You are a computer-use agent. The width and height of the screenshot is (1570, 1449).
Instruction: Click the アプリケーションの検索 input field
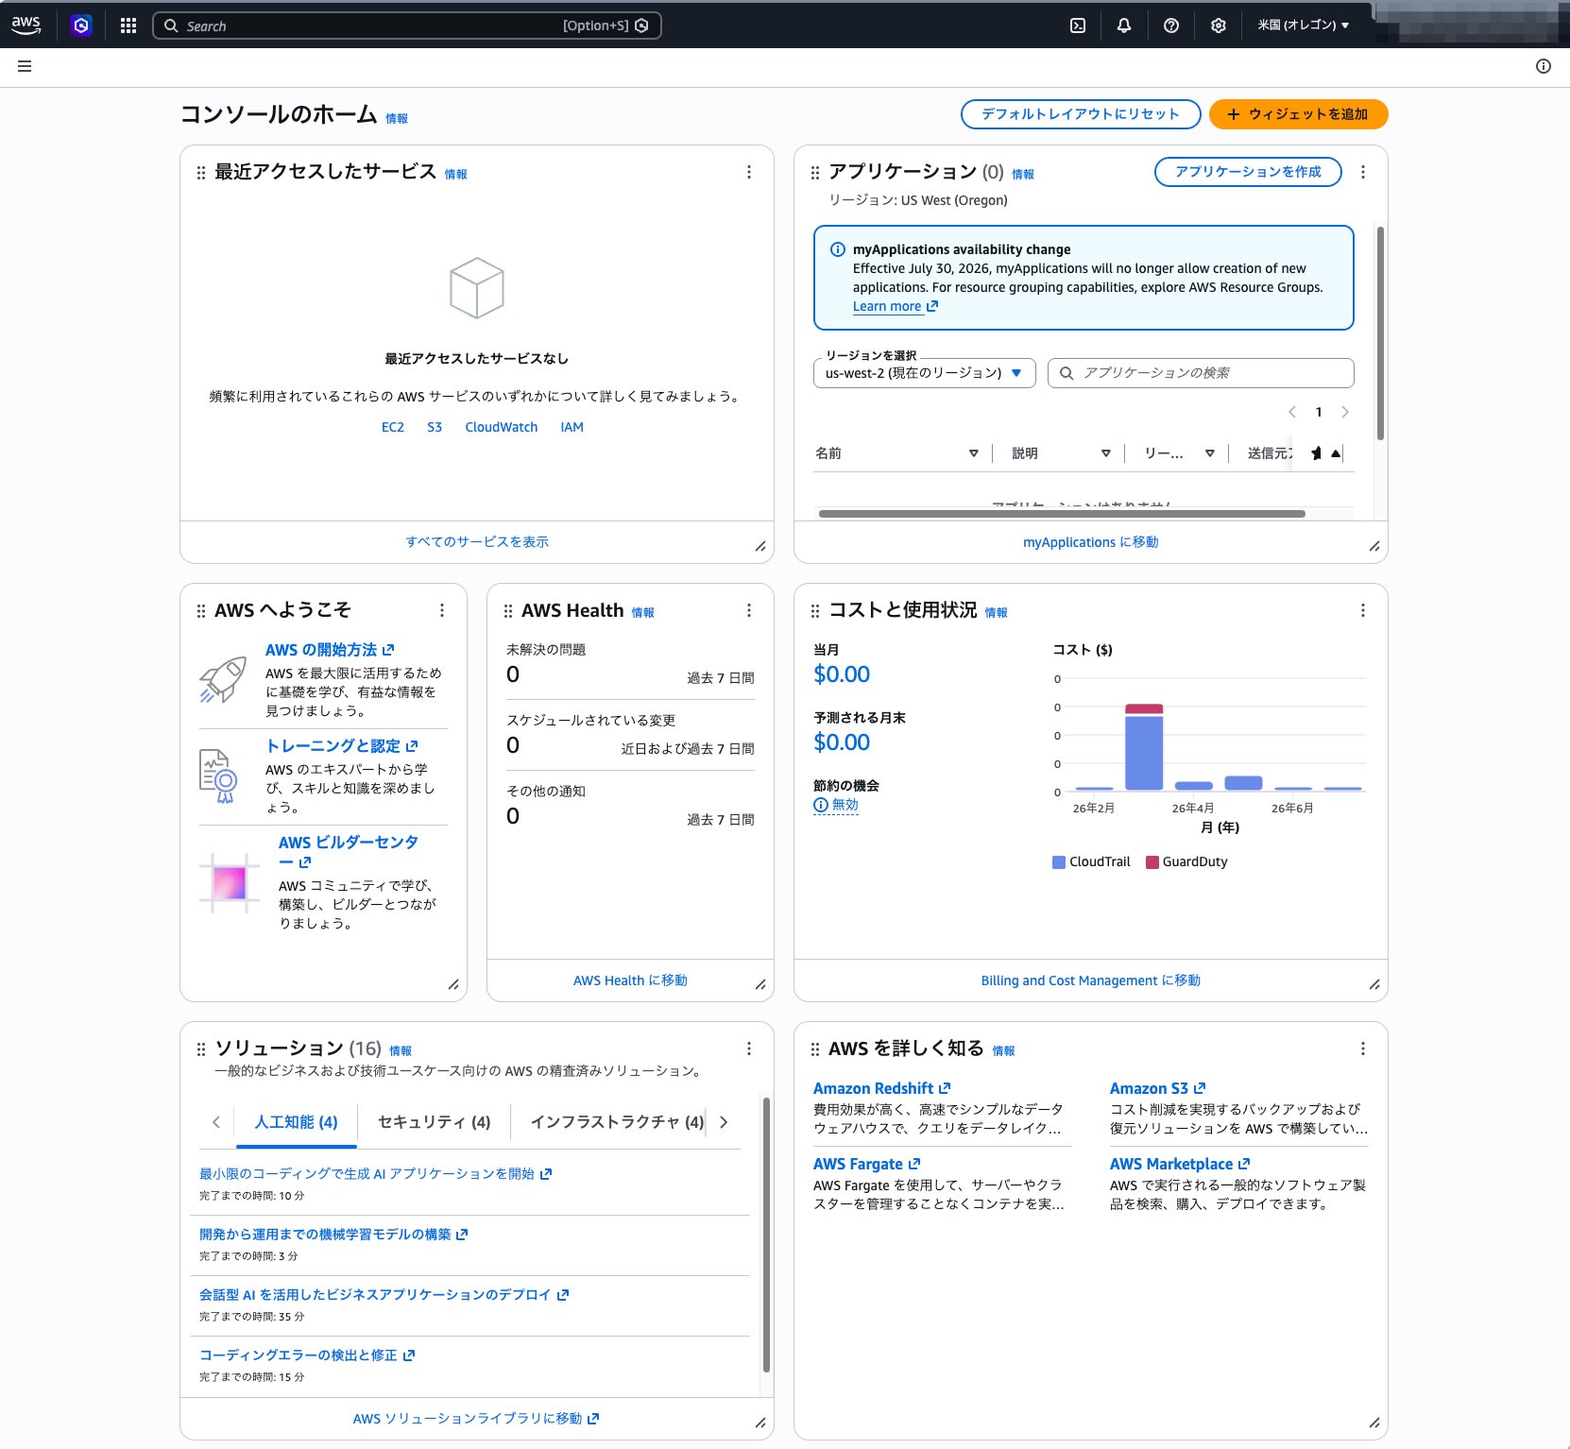pos(1201,373)
